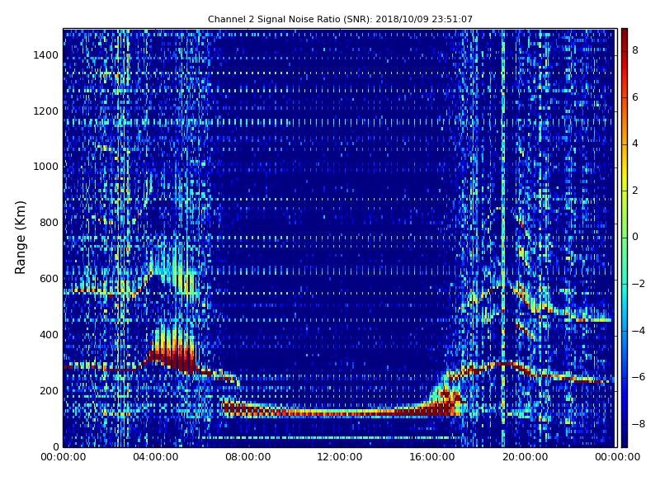The width and height of the screenshot is (660, 495).
Task: Click the 16:00:00 time axis label
Action: tap(431, 457)
